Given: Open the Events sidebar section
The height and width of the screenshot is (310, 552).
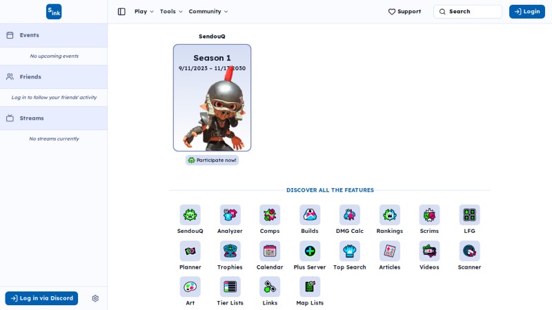Looking at the screenshot, I should click(x=54, y=35).
